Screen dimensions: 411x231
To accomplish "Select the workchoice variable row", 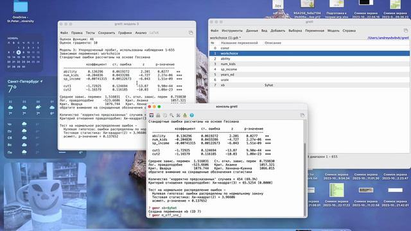I will pos(310,53).
